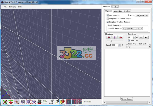Toggle the flashlight icon
The image size is (153, 106).
(x=62, y=102)
